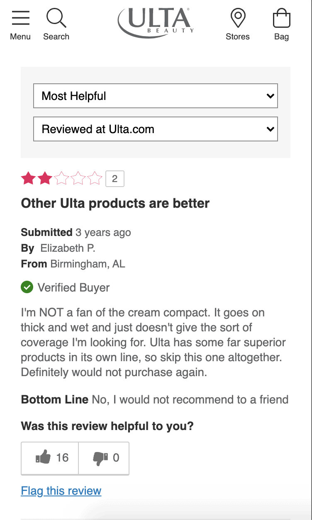Click the helpful vote count 16
The image size is (312, 520).
pyautogui.click(x=62, y=458)
